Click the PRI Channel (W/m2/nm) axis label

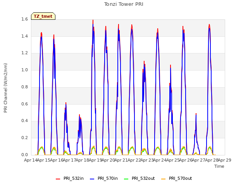click(x=5, y=88)
